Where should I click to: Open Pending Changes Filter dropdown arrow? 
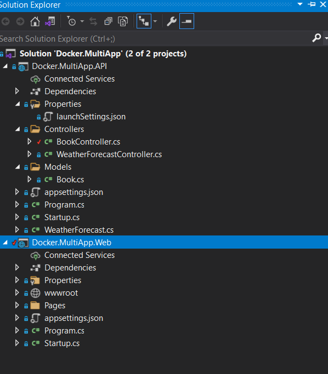pos(82,21)
